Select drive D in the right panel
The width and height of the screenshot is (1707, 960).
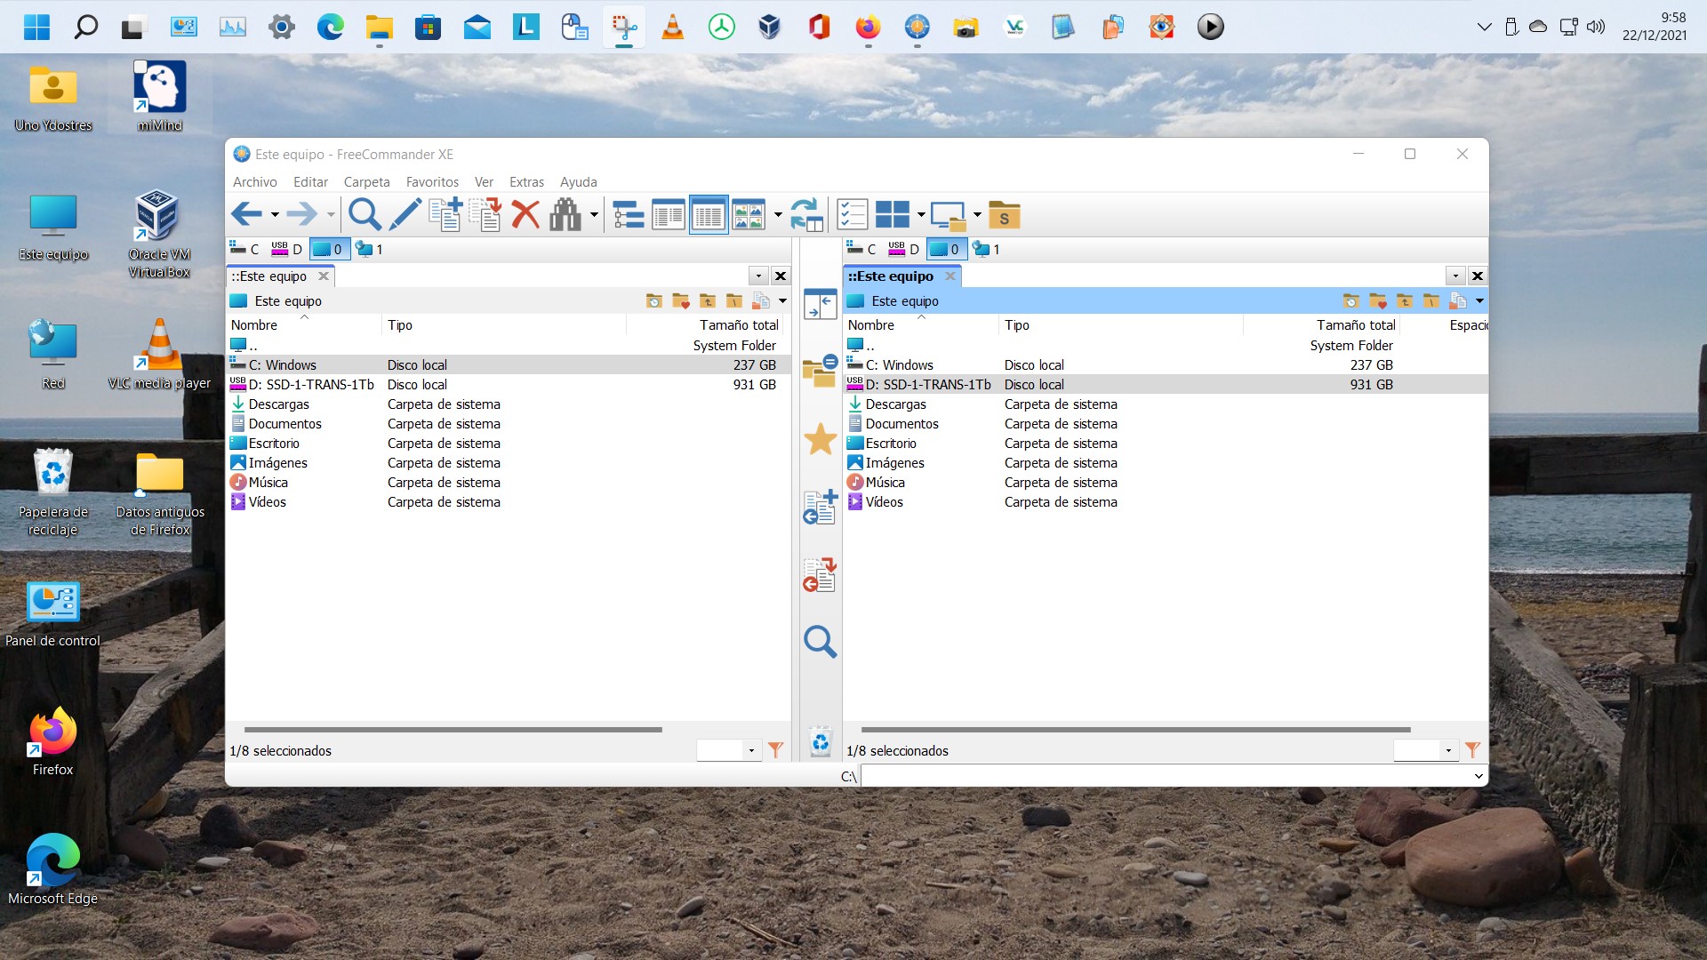(904, 249)
